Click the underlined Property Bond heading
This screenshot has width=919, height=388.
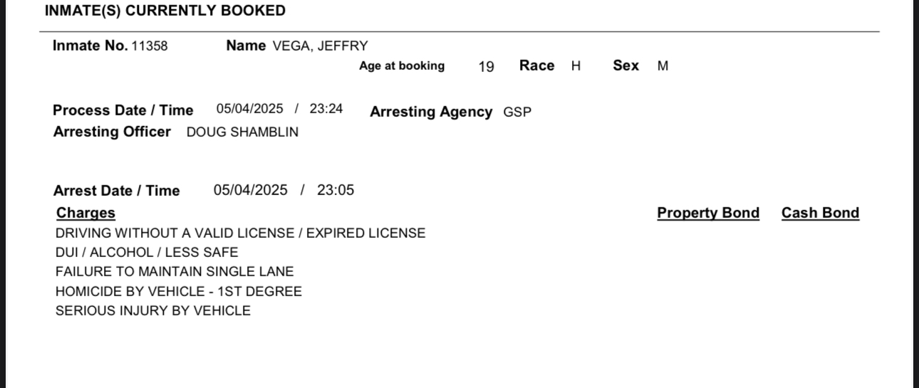click(708, 213)
